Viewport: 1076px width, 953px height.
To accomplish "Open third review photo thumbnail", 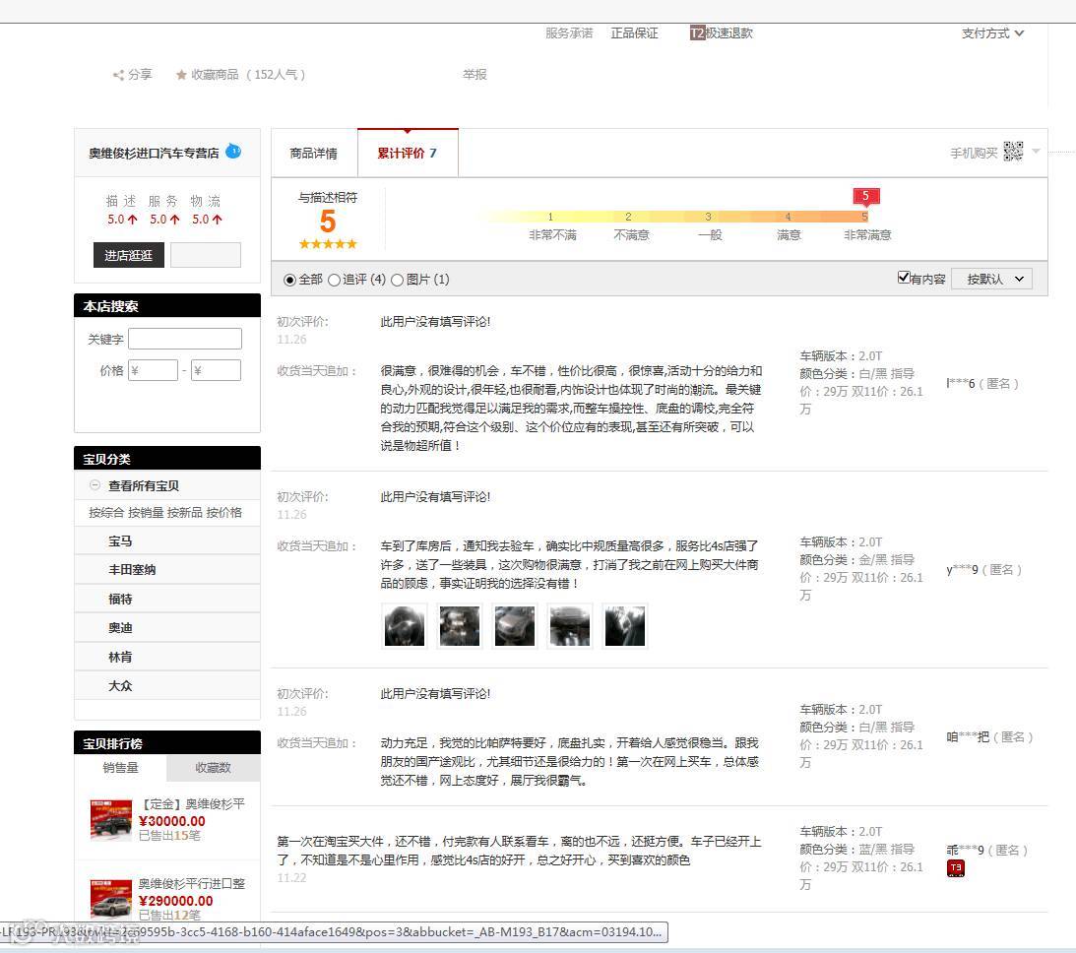I will tap(514, 626).
